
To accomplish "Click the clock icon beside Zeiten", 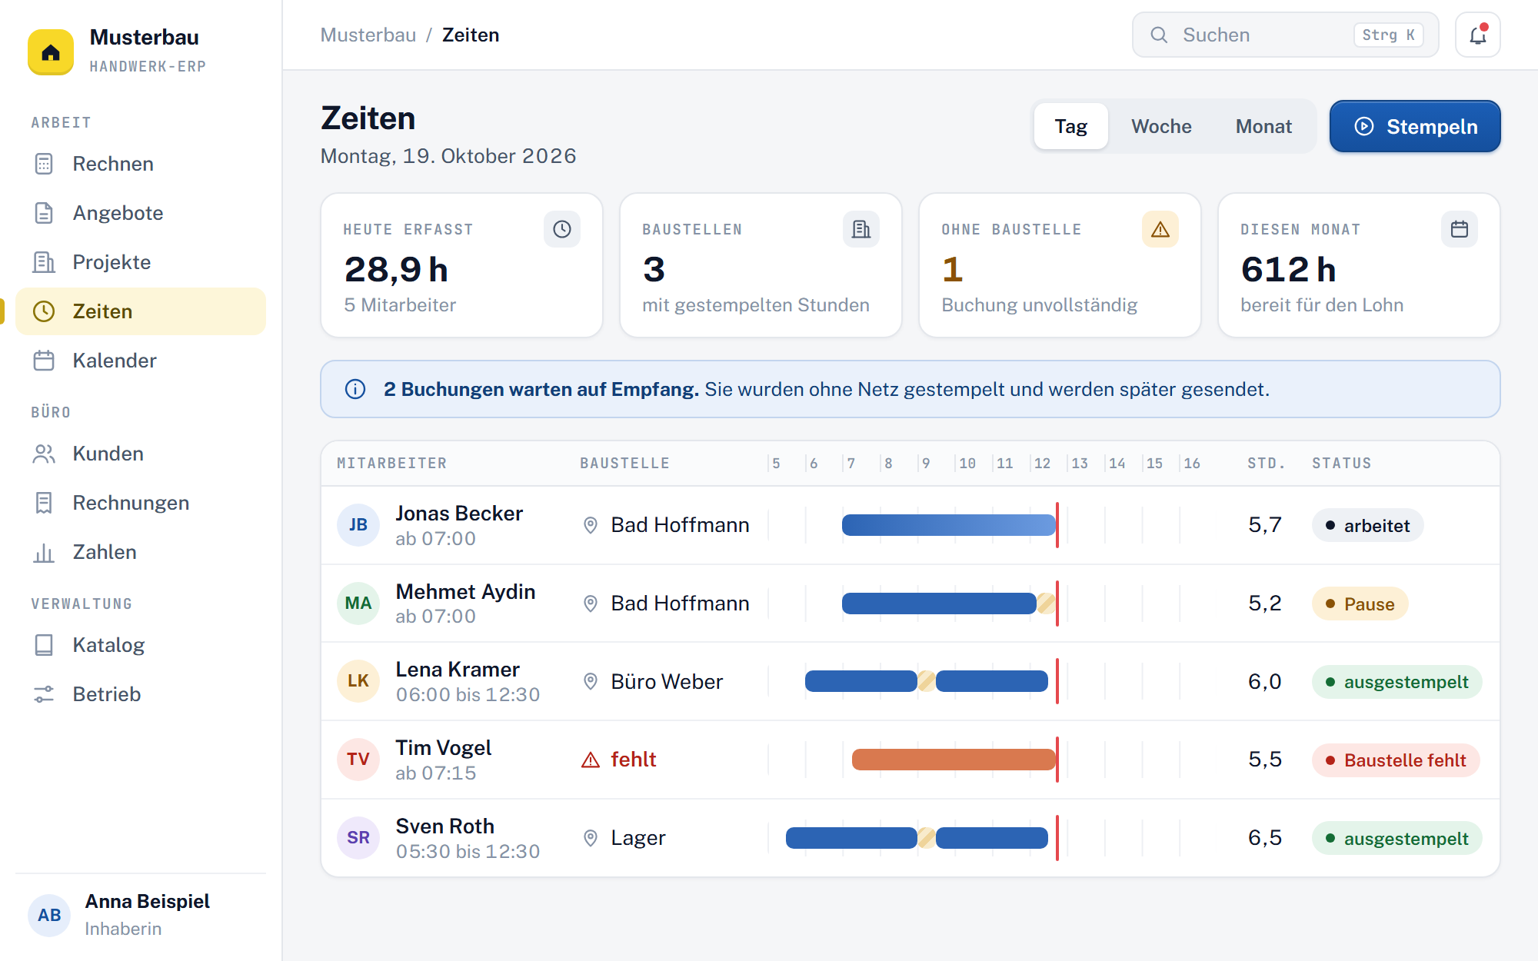I will (44, 311).
